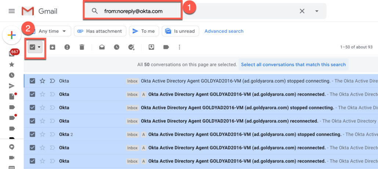Click the A label on Okta 2 row
Image resolution: width=378 pixels, height=169 pixels.
click(144, 135)
